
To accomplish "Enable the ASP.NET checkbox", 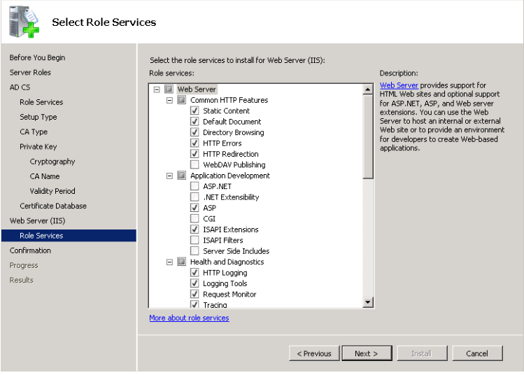I will click(x=194, y=186).
